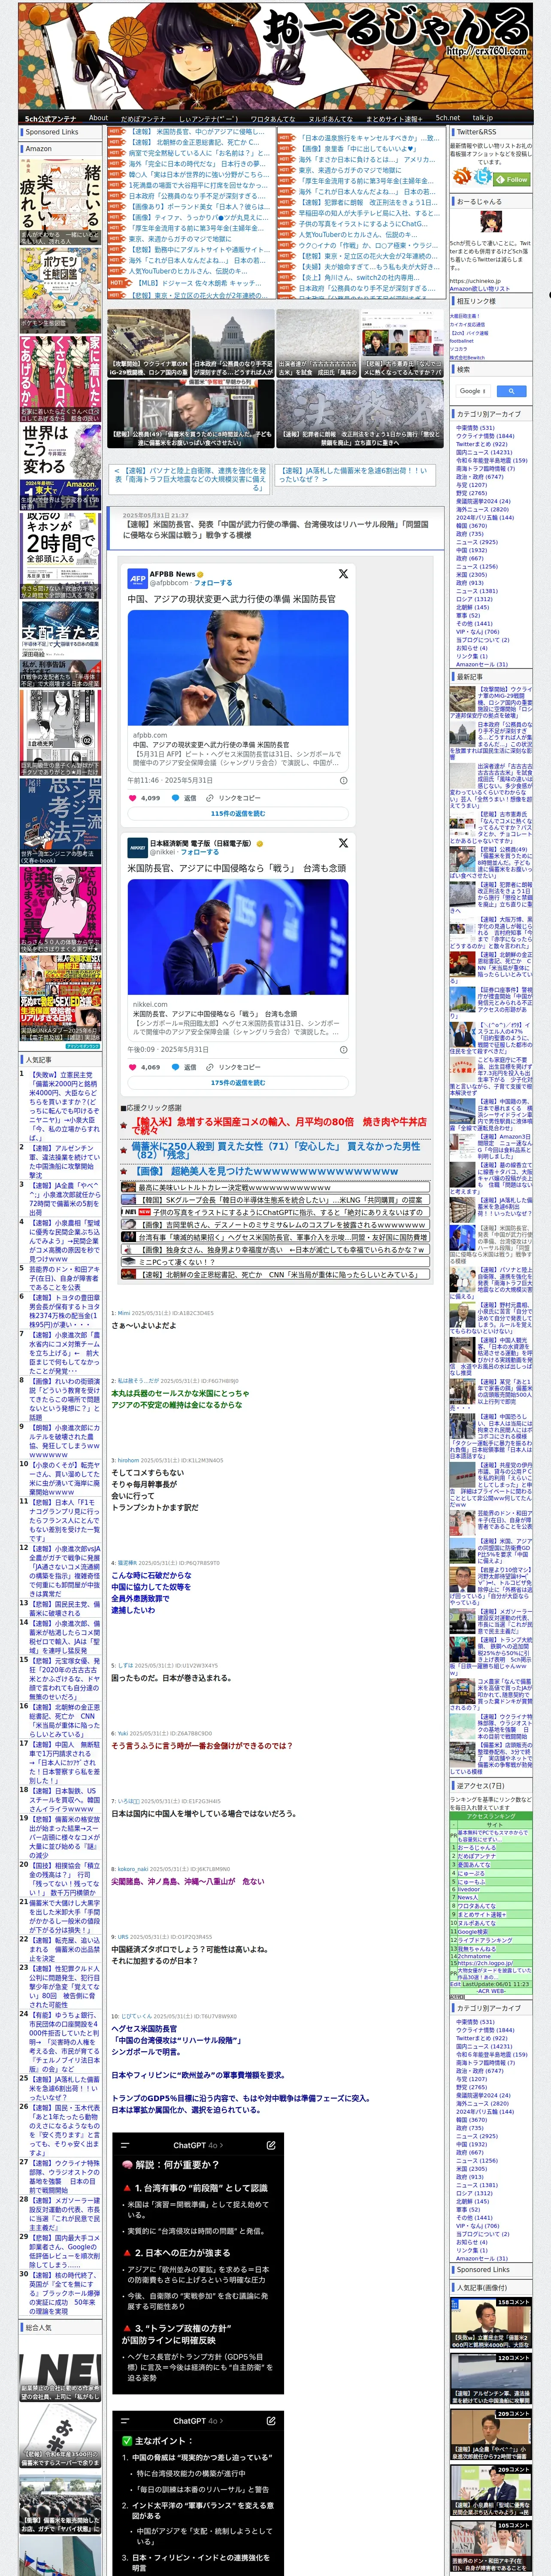This screenshot has width=551, height=2576.
Task: Like the Nikkei tweet heart icon
Action: click(x=133, y=1067)
